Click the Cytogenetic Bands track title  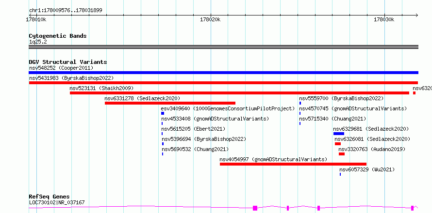point(58,36)
